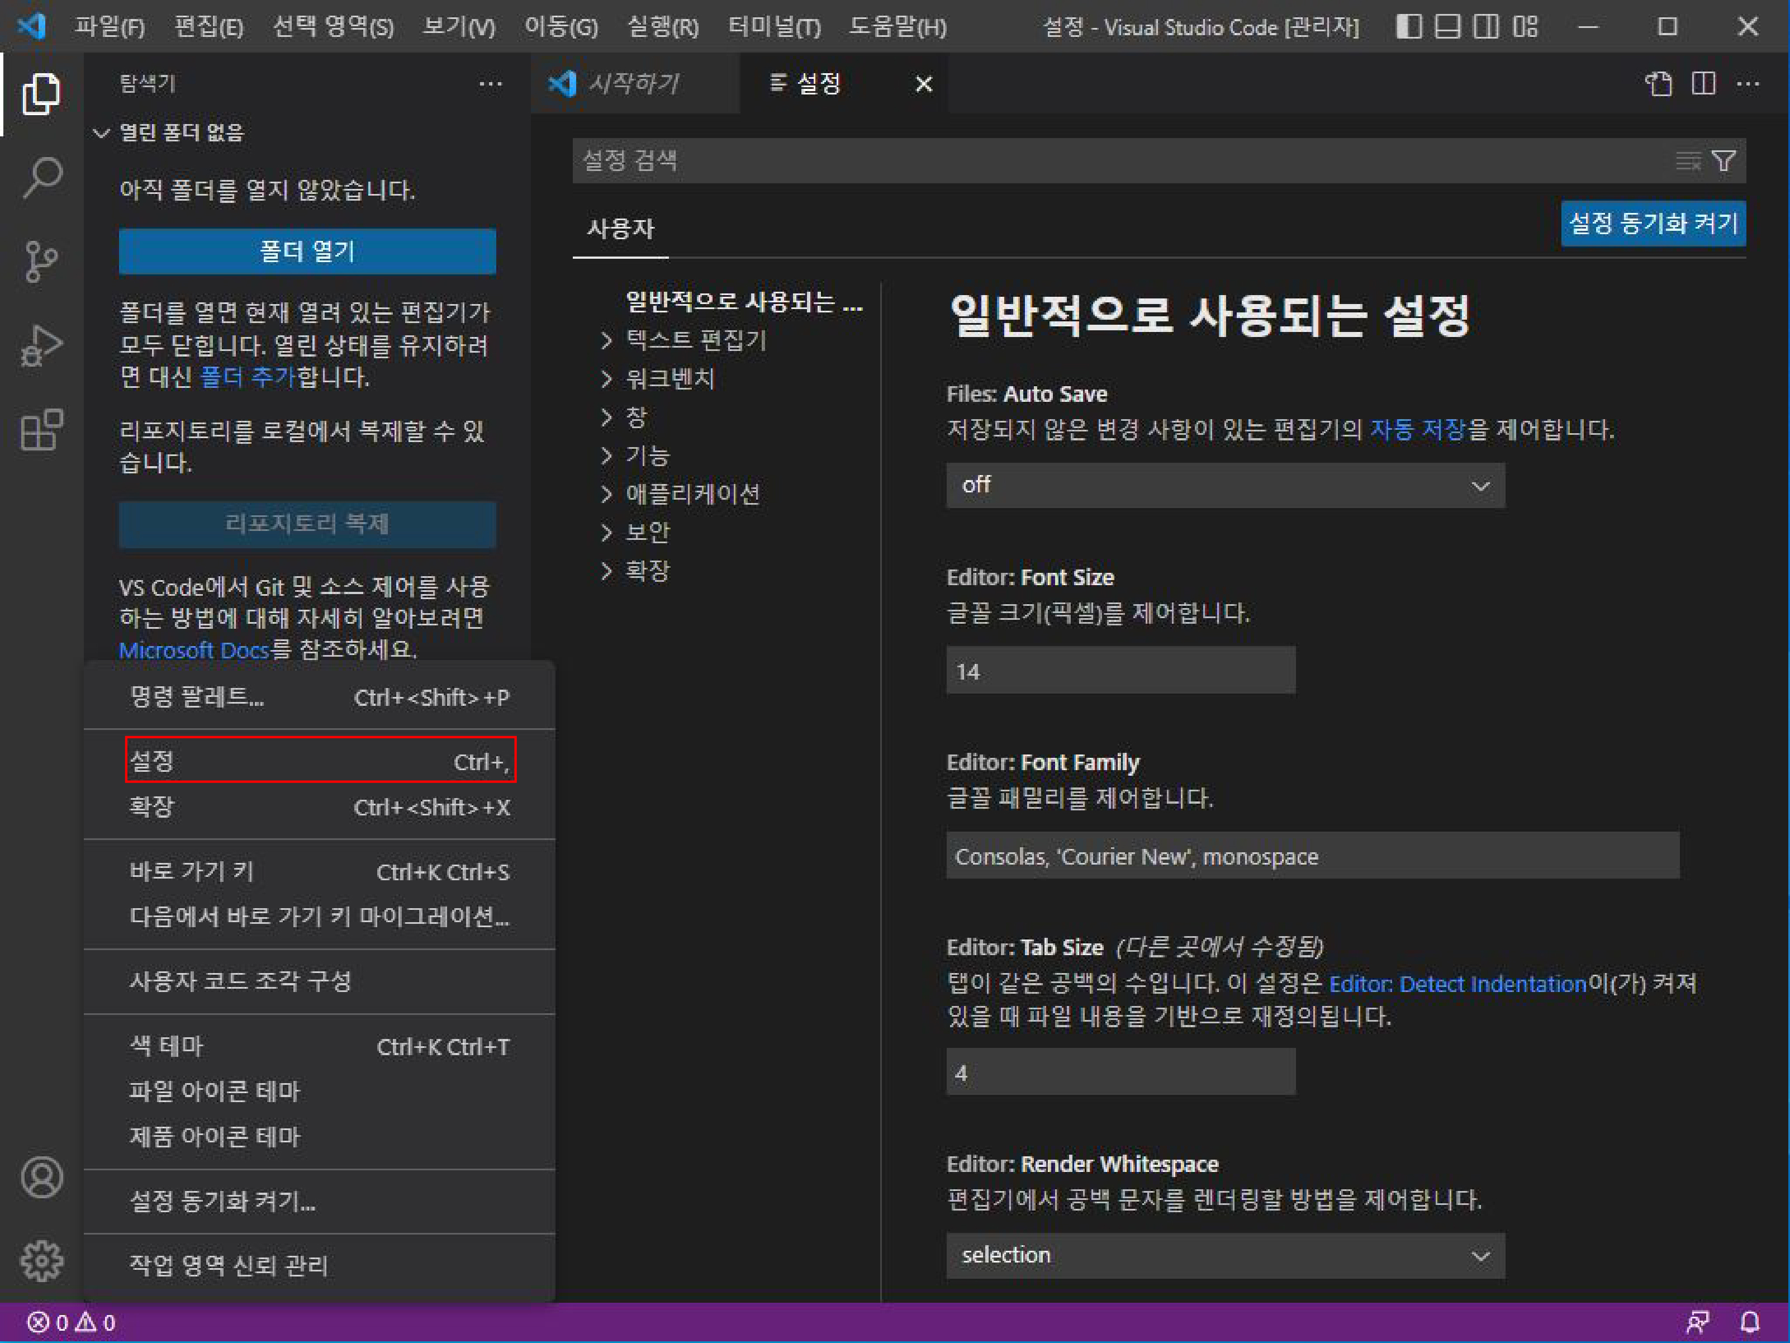The image size is (1790, 1343).
Task: Click the 설정 동기화 켜기 button
Action: 1653,224
